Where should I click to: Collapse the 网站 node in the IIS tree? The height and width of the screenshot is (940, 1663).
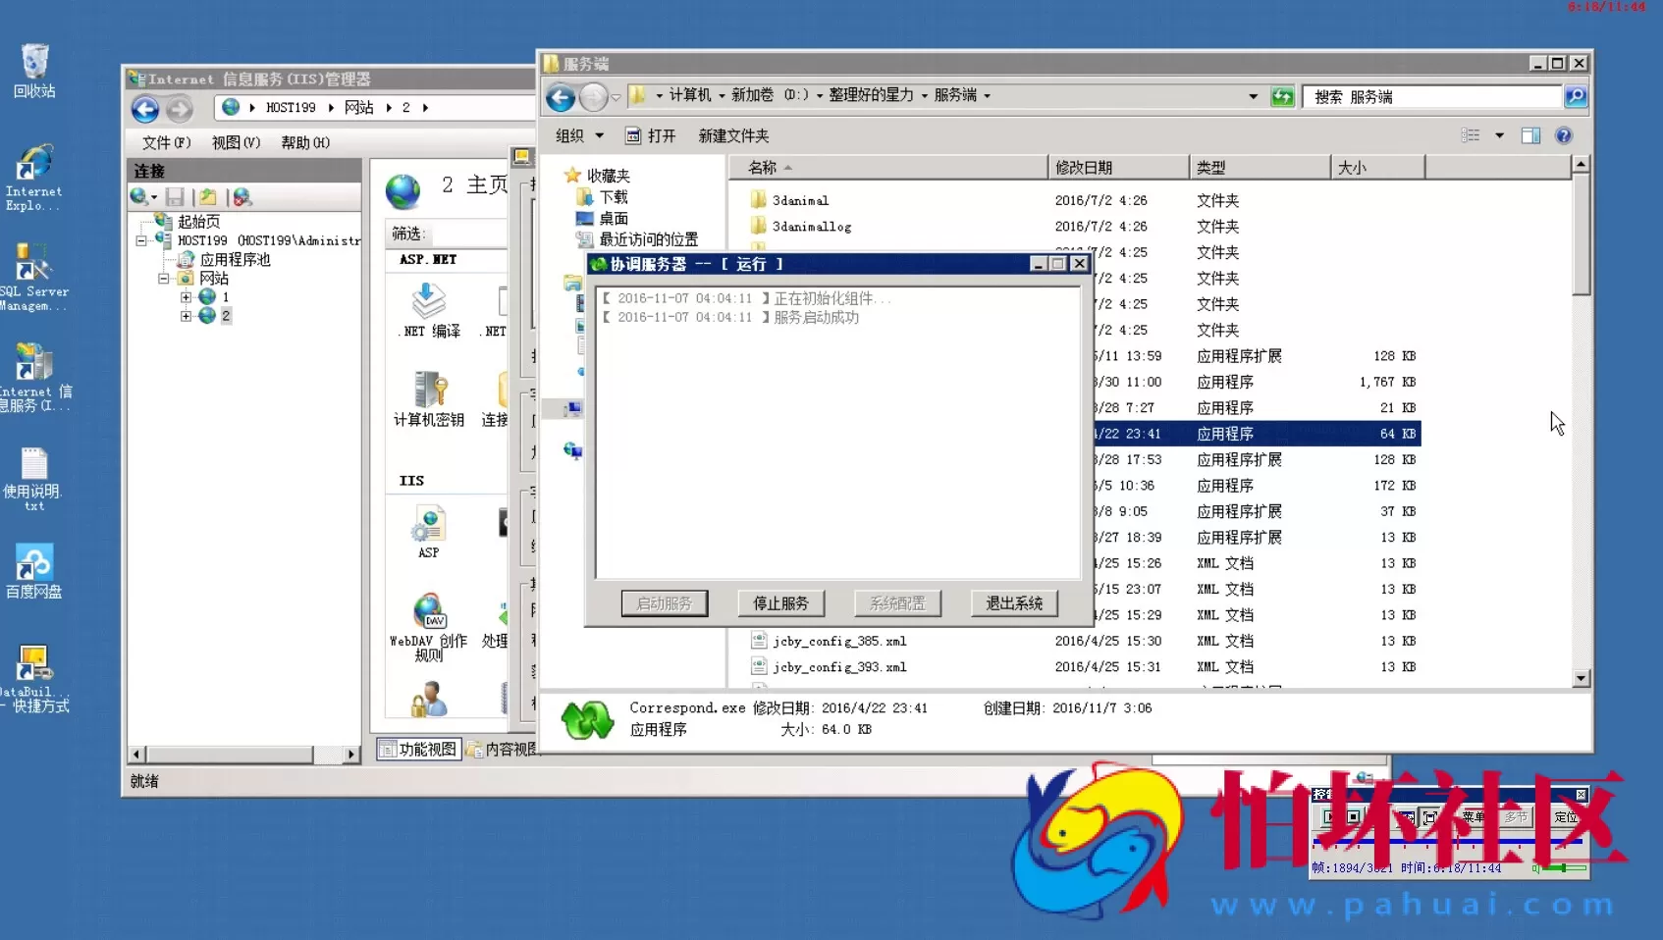pyautogui.click(x=164, y=279)
